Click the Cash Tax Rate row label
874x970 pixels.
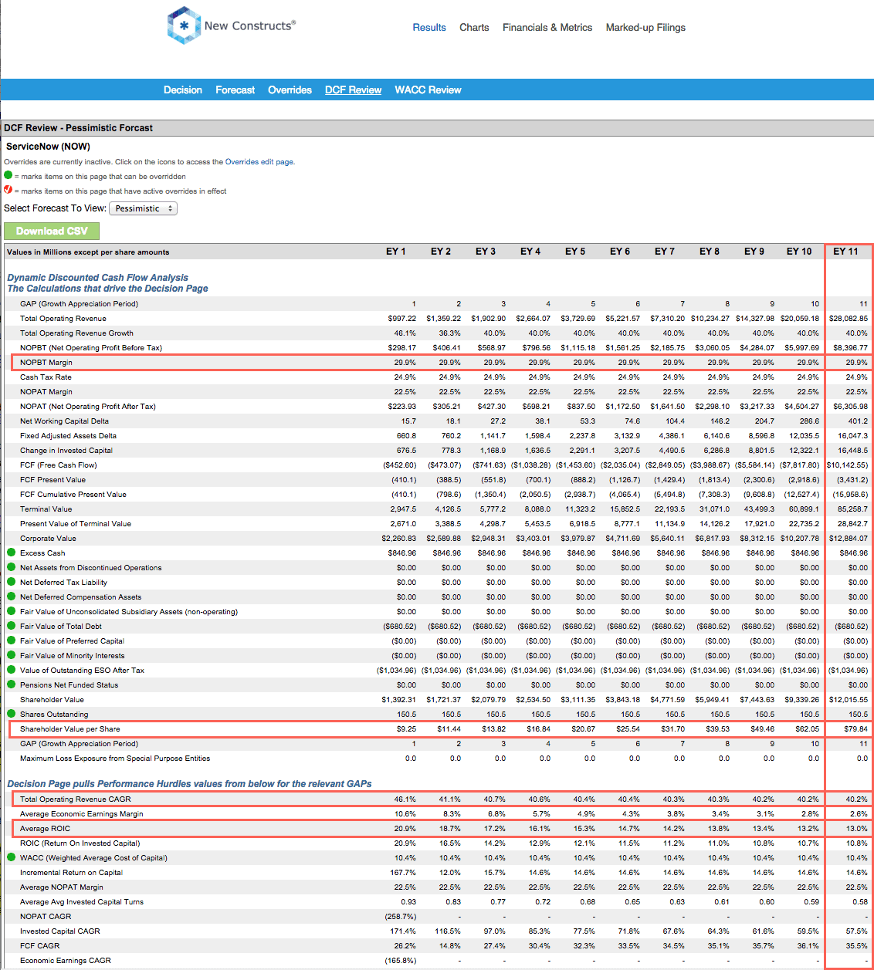46,377
